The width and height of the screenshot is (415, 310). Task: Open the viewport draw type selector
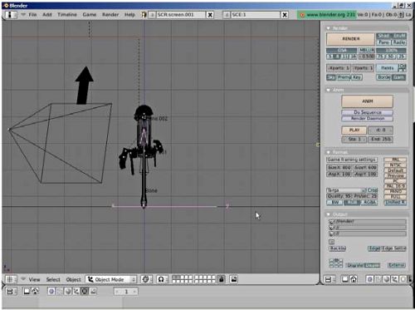[x=146, y=279]
